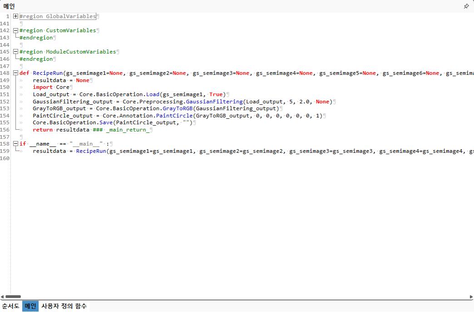Collapse the if __name__ main block
The image size is (474, 312).
click(16, 144)
